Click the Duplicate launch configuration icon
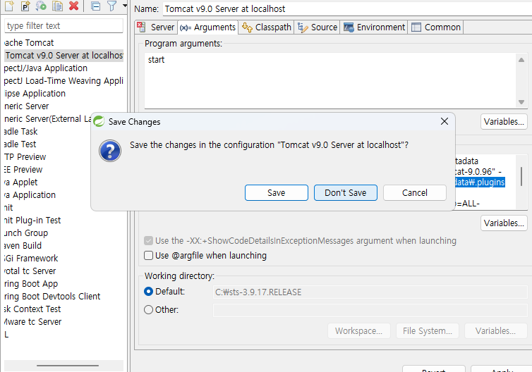This screenshot has height=372, width=532. coord(57,6)
